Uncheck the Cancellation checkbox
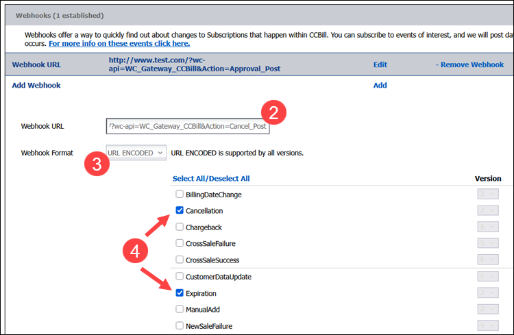The image size is (514, 335). pos(180,210)
